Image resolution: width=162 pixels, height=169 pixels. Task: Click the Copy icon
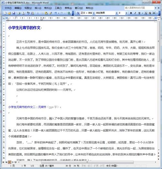pyautogui.click(x=42, y=13)
